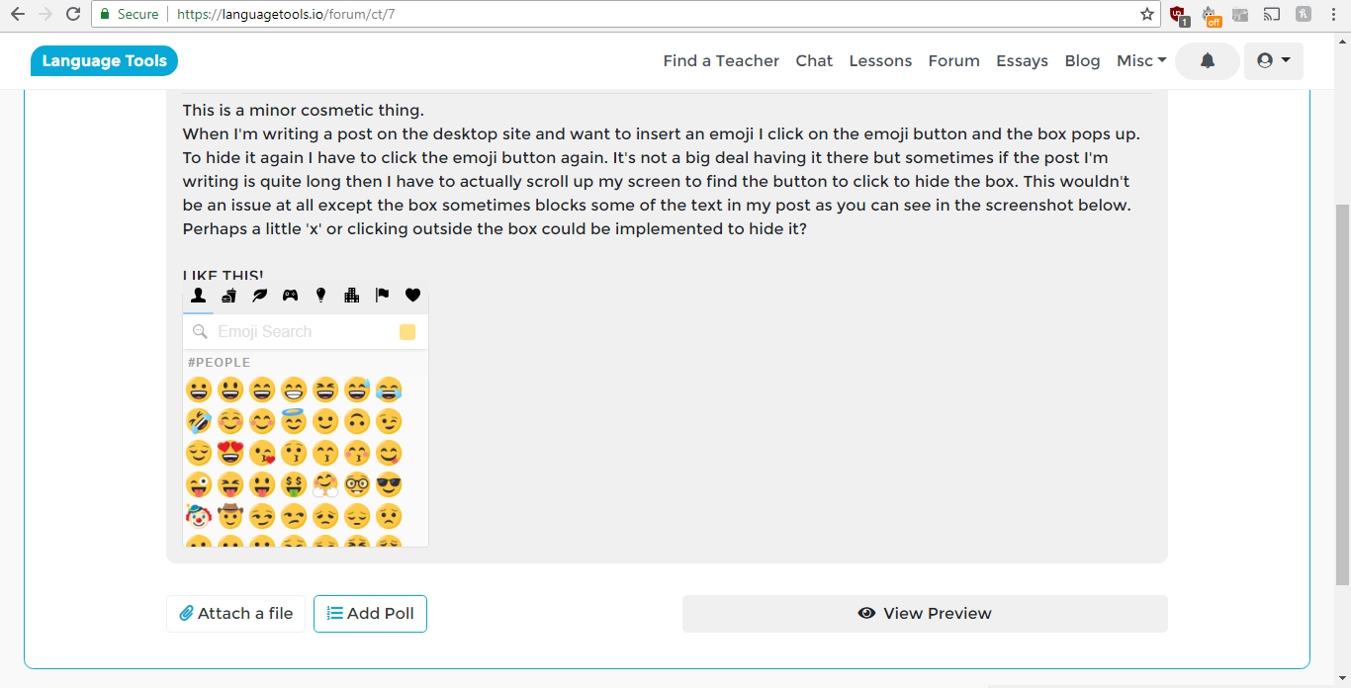1351x688 pixels.
Task: Open the flags emoji category
Action: click(x=382, y=295)
